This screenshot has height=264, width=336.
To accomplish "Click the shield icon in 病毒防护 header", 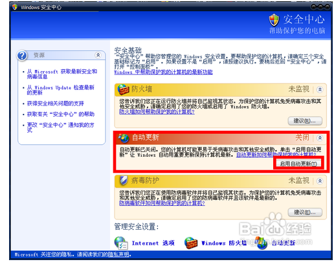I will (x=124, y=181).
